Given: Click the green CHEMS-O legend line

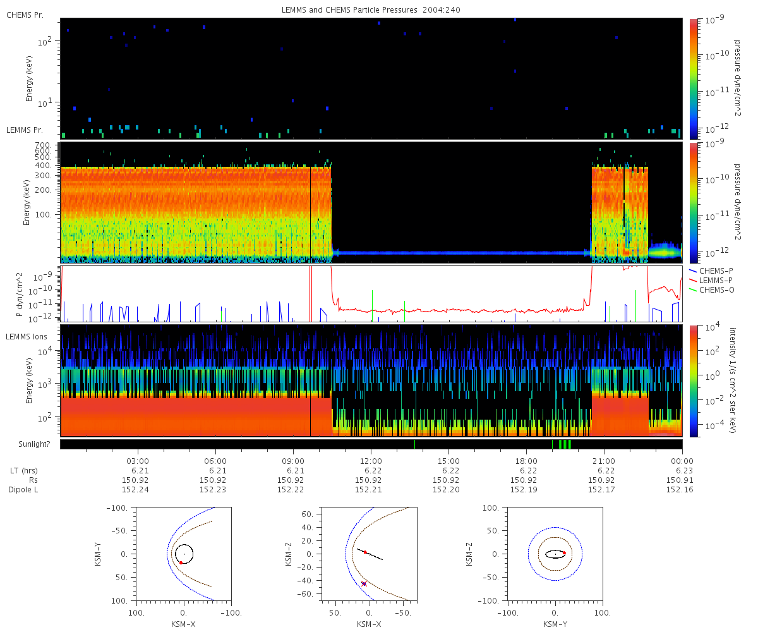Looking at the screenshot, I should click(693, 289).
